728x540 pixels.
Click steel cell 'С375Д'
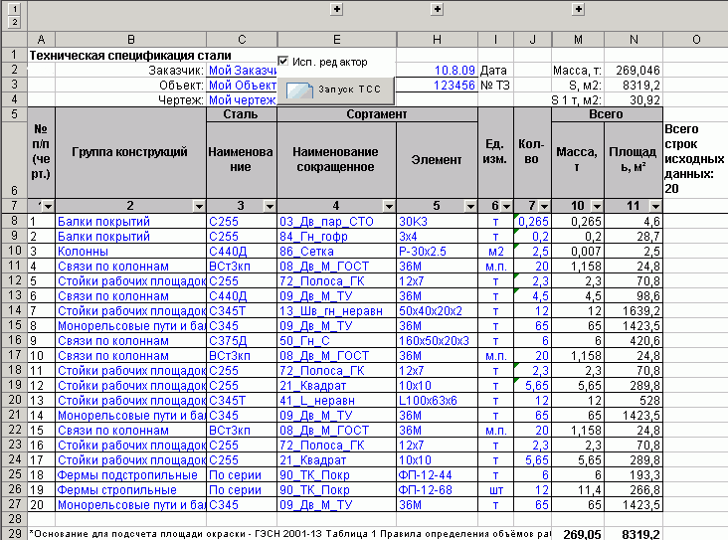click(242, 341)
